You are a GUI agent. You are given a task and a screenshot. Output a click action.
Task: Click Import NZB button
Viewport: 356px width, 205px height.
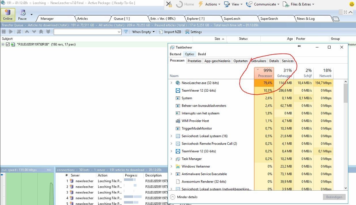click(170, 32)
